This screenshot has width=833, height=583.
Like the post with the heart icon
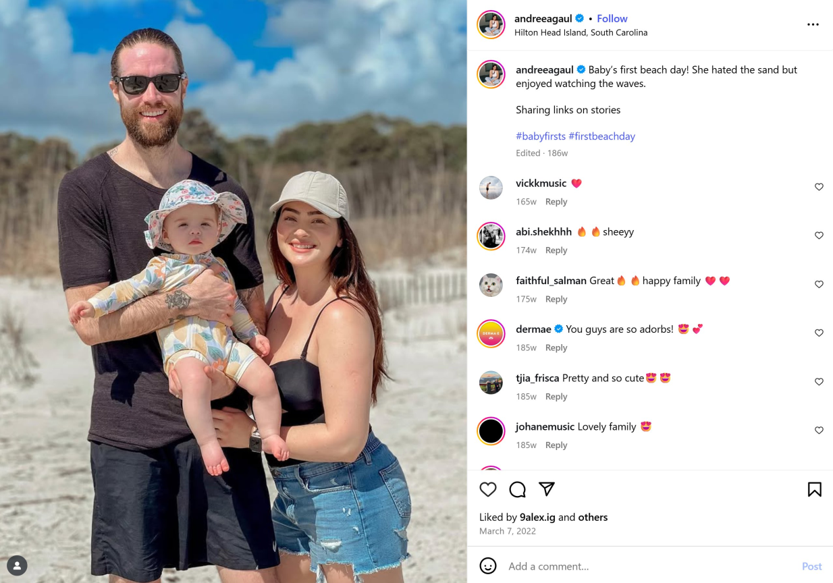[488, 489]
